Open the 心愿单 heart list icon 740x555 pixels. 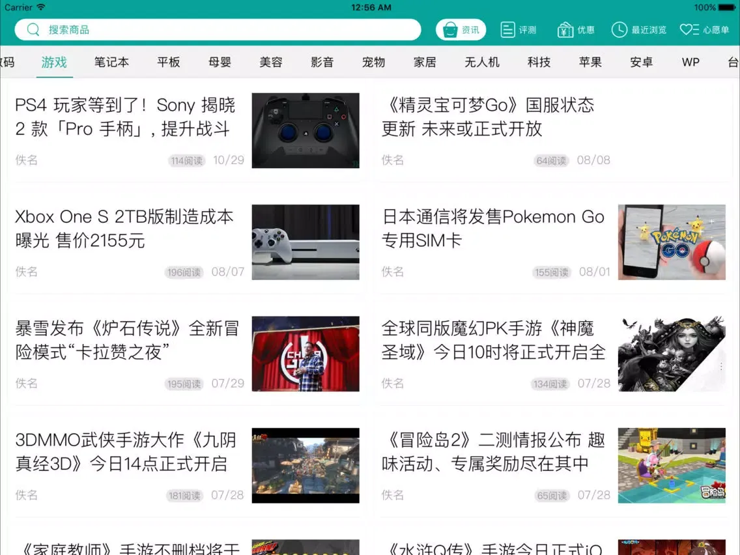pyautogui.click(x=689, y=30)
